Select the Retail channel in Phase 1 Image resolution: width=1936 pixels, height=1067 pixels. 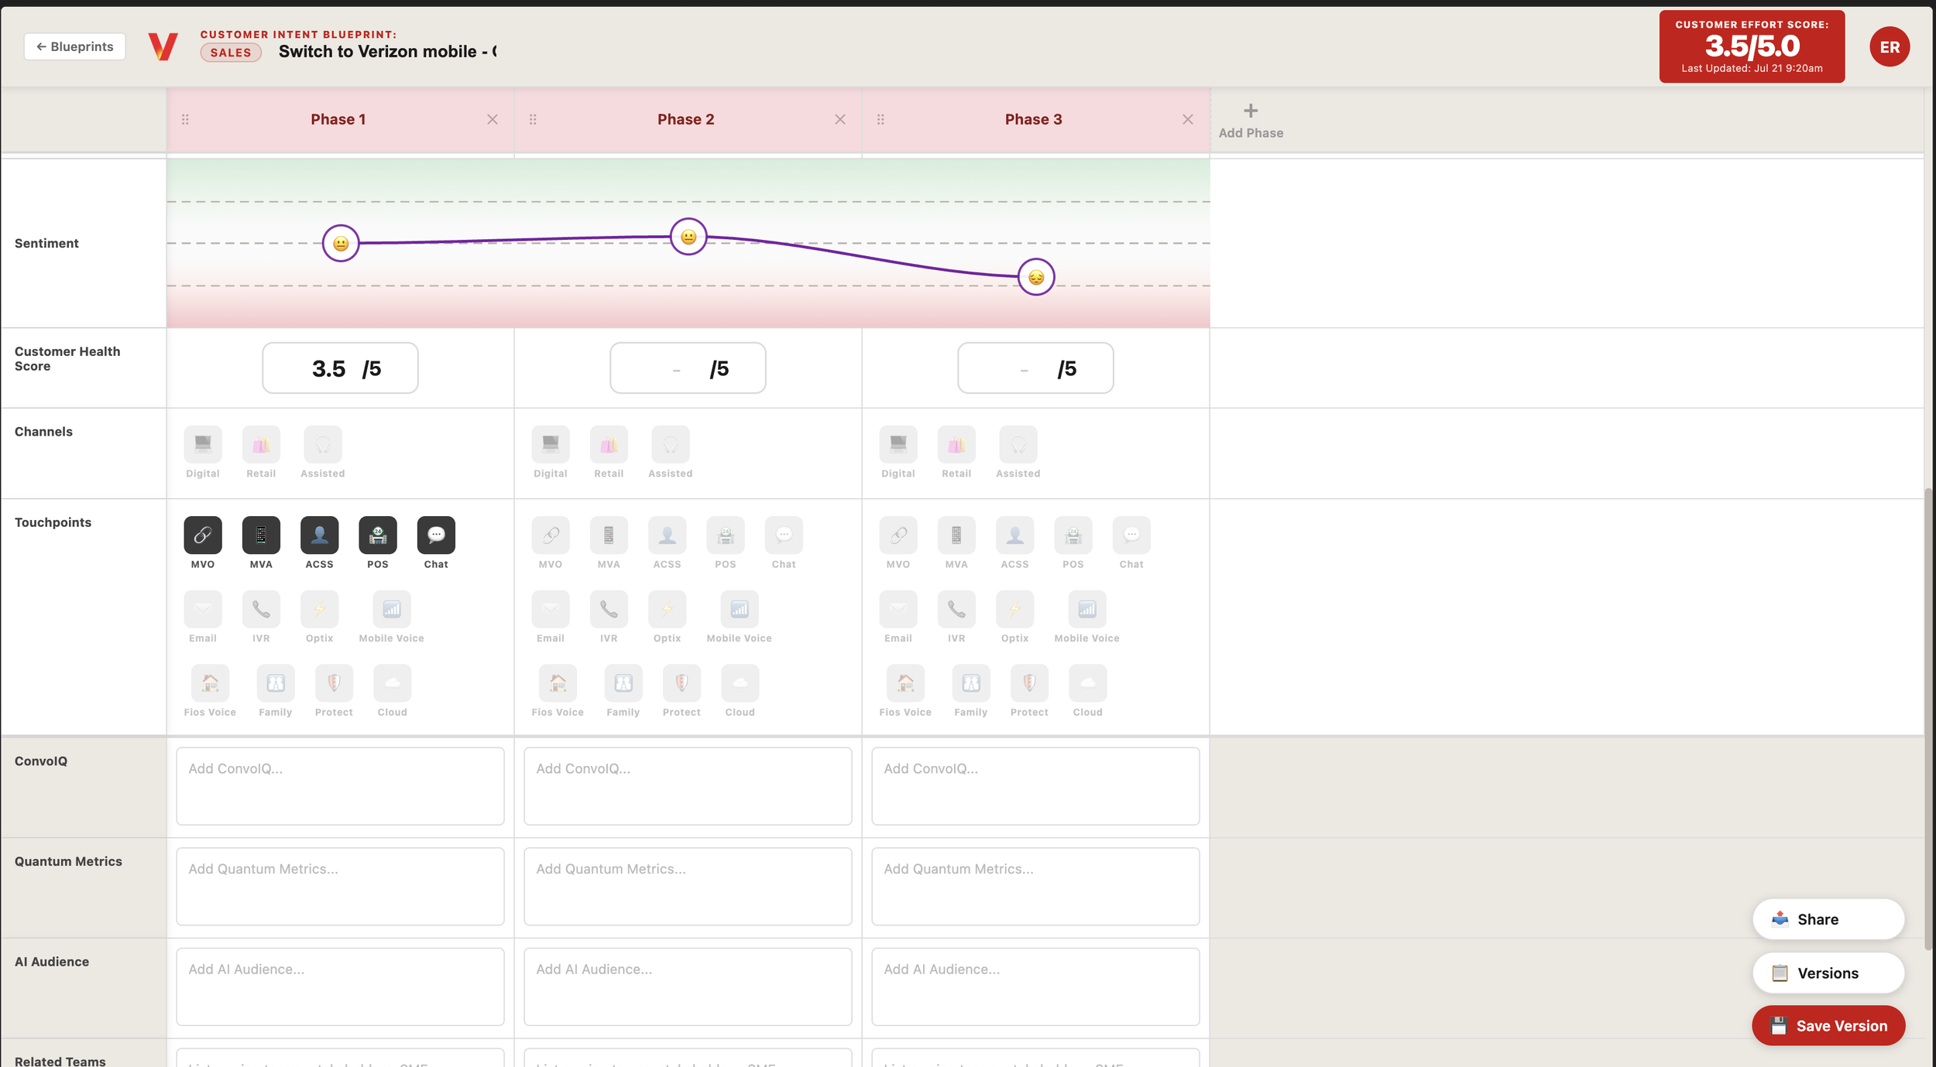click(261, 444)
